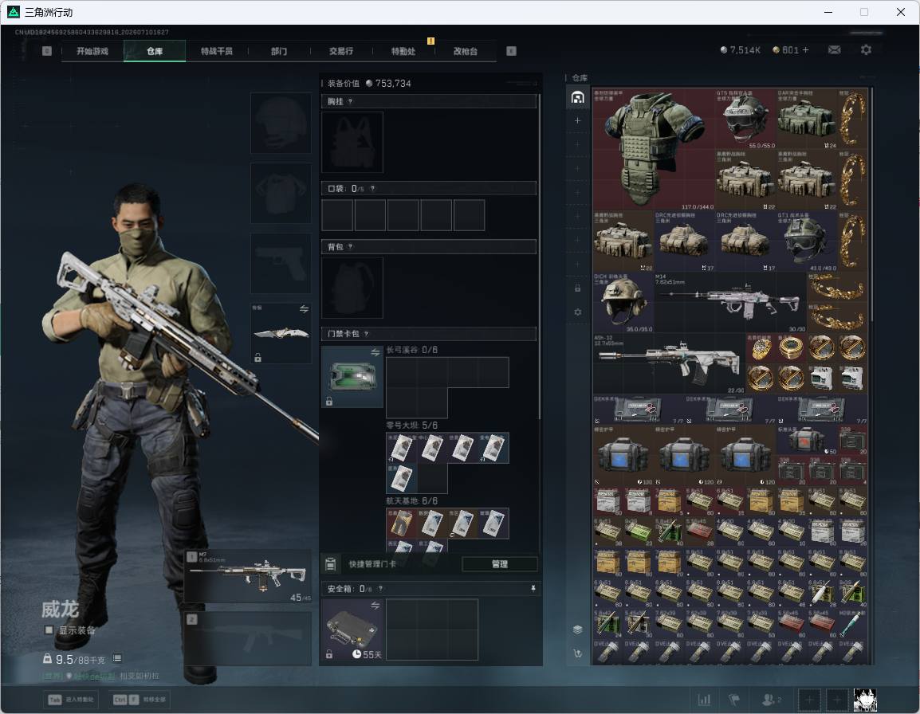Open settings gear in top bar
Screen dimensions: 920x714
(866, 50)
